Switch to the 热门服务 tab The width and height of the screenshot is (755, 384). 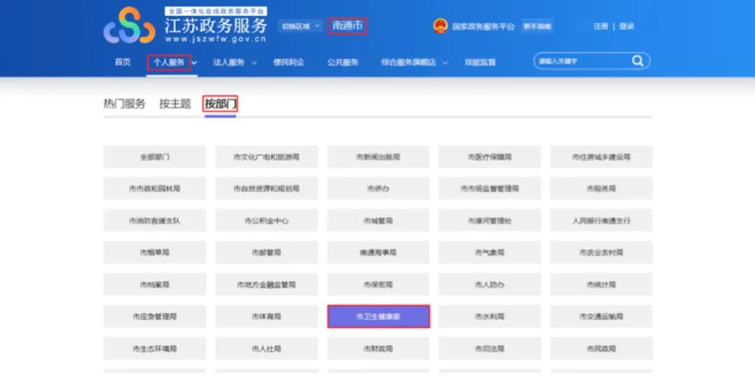[124, 104]
